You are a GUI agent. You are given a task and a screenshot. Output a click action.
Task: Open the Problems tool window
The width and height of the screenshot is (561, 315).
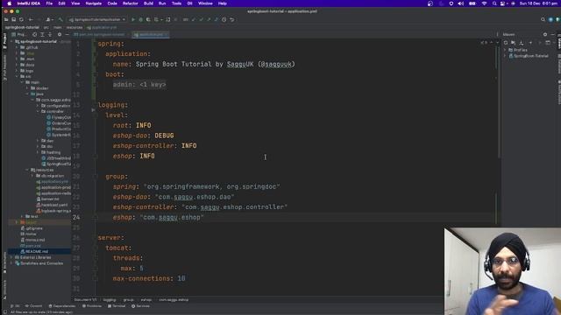pyautogui.click(x=92, y=306)
